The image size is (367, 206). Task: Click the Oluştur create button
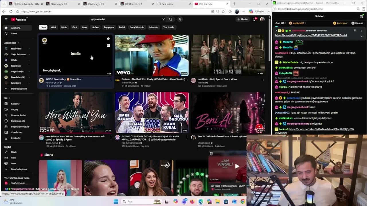(x=243, y=19)
